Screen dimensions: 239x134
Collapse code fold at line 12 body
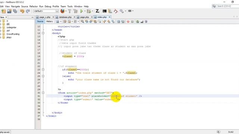pos(43,33)
